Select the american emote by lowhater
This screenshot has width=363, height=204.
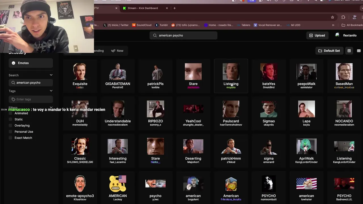pos(306,188)
